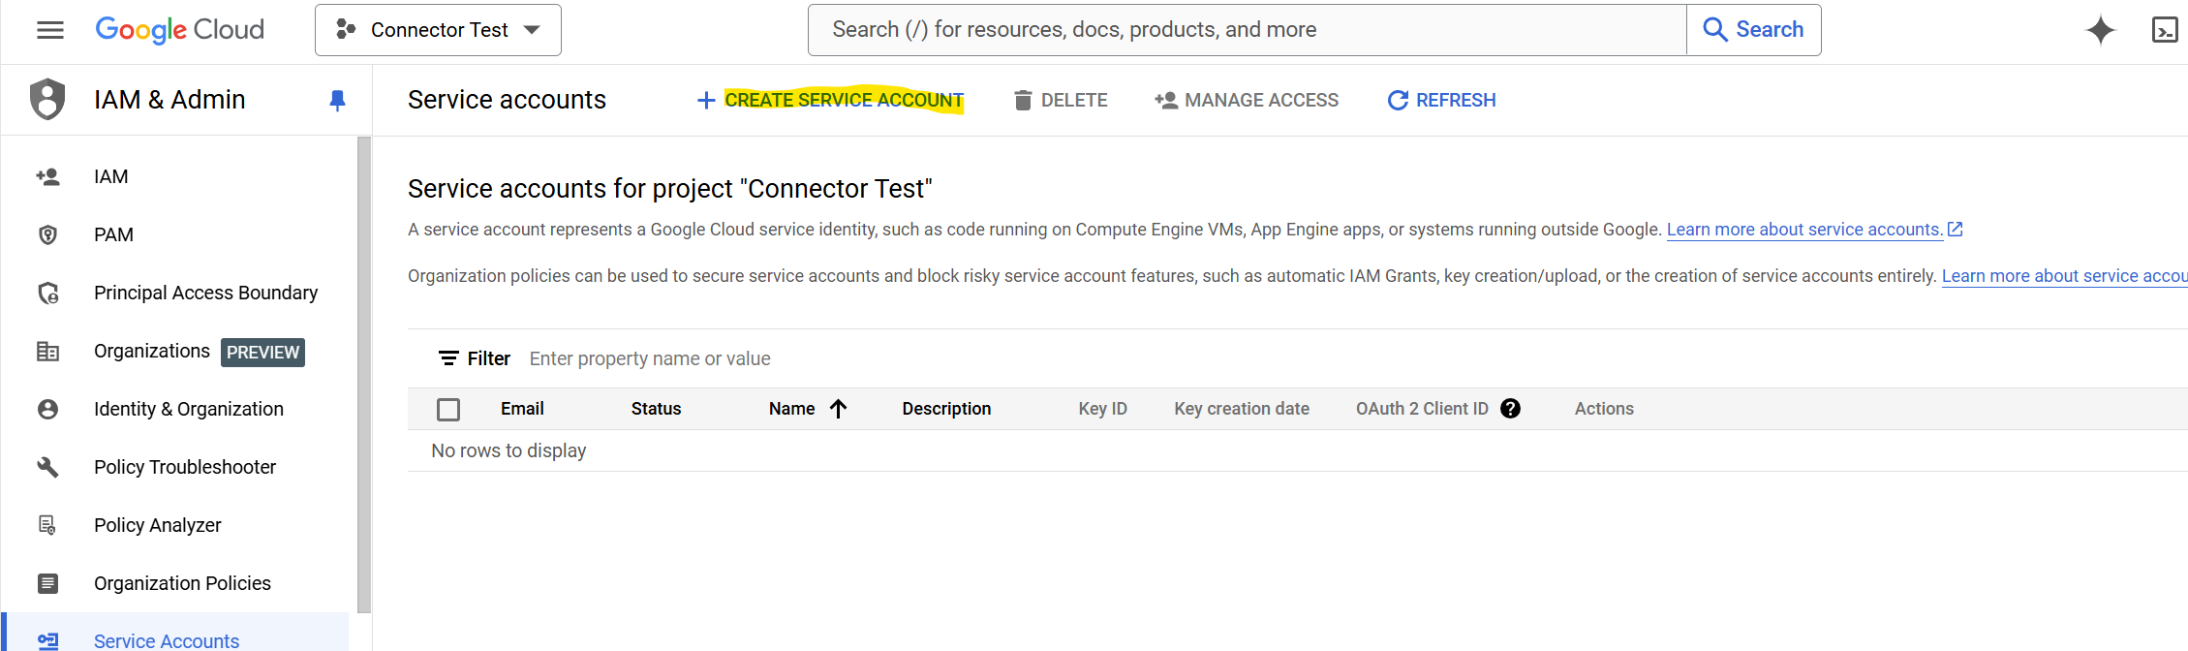The height and width of the screenshot is (651, 2188).
Task: Click the Service accounts page title
Action: tap(507, 100)
